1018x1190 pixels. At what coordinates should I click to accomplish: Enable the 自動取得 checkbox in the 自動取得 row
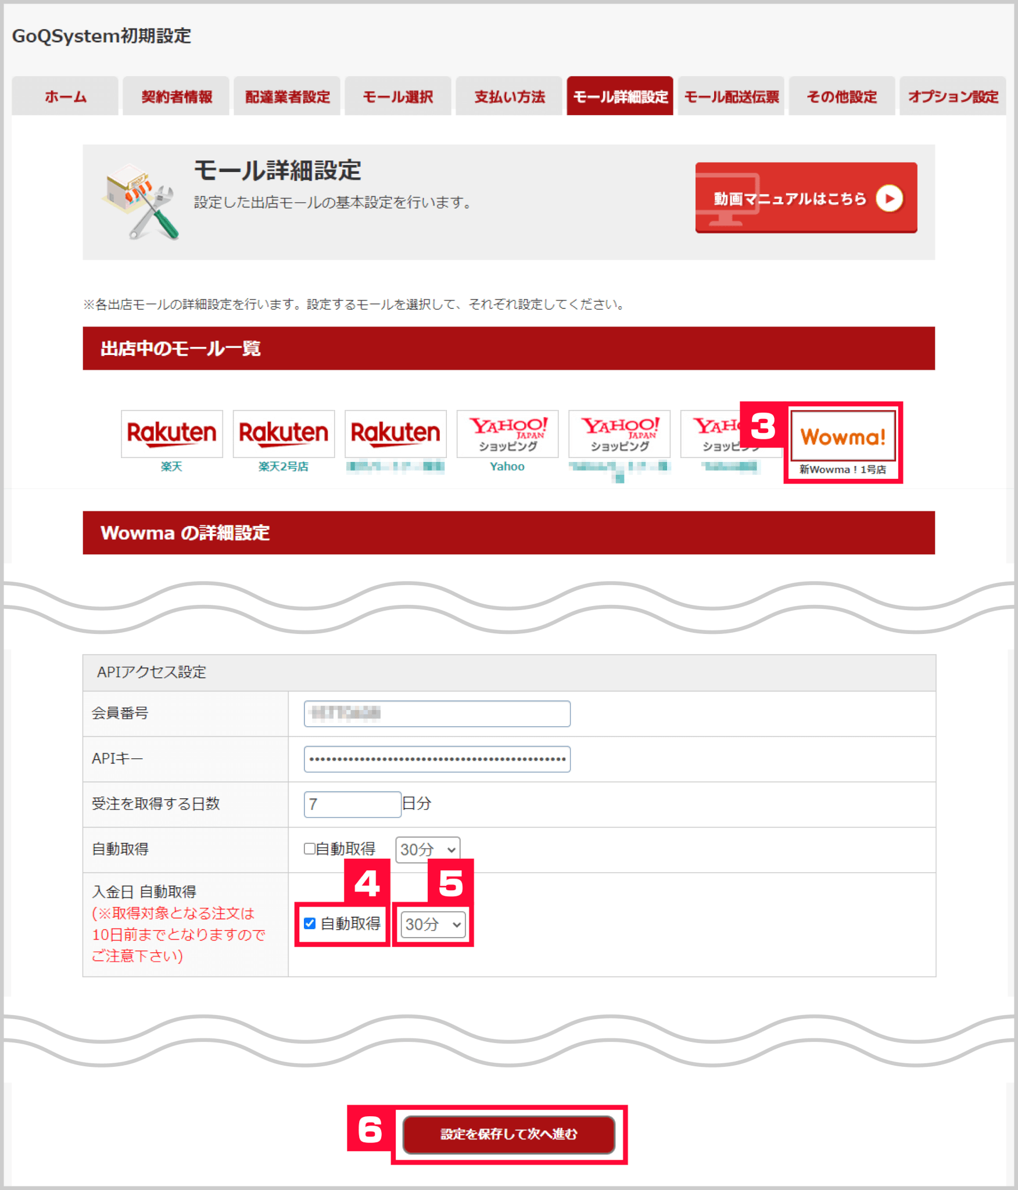click(x=310, y=849)
